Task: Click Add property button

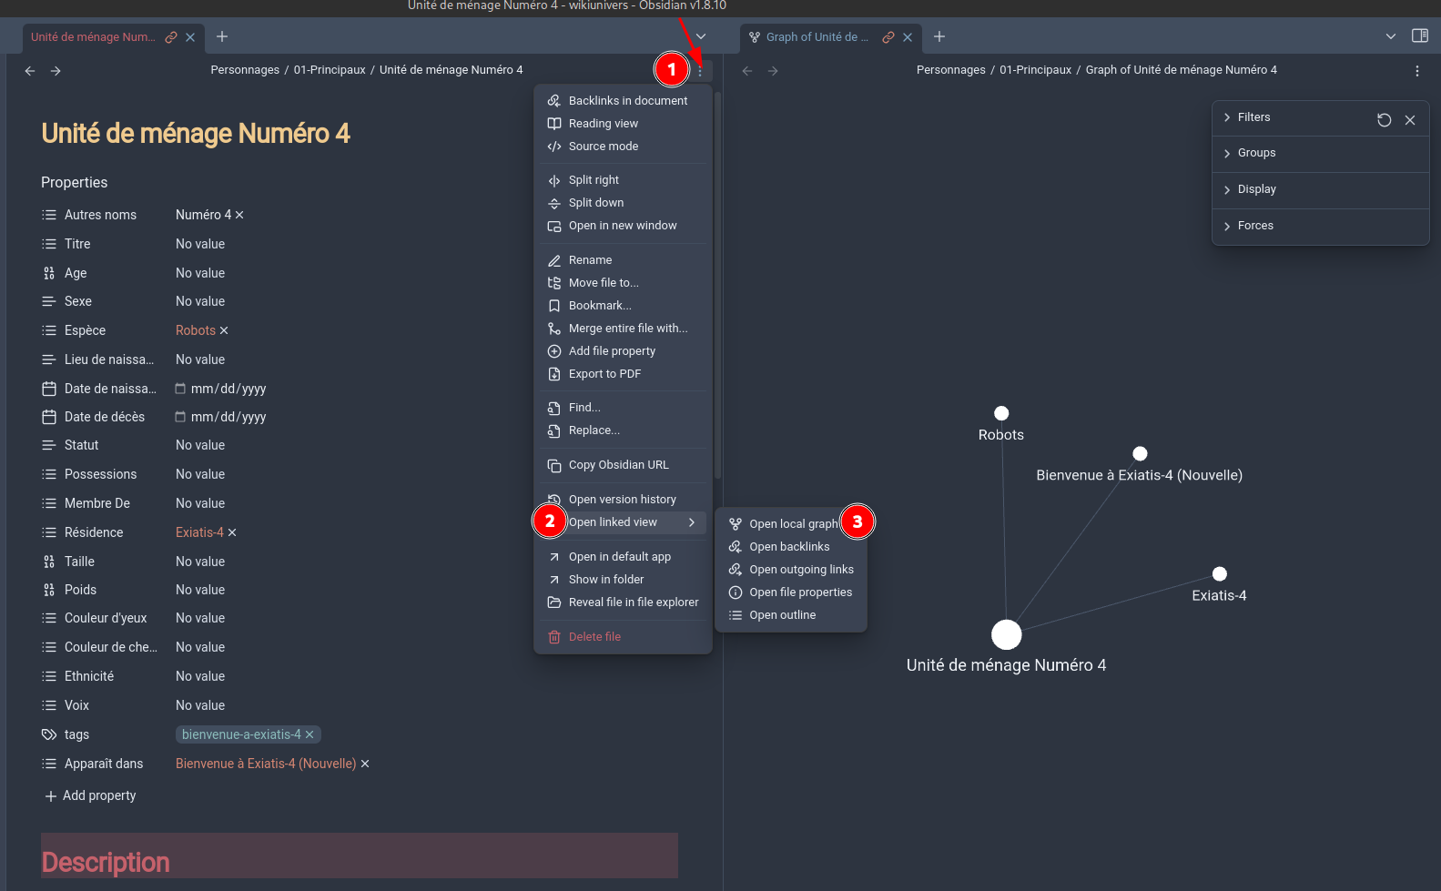Action: coord(90,795)
